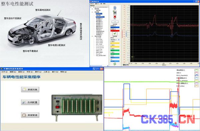Open the 文件 menu in acquisition program
Image resolution: width=200 pixels, height=131 pixels.
pos(4,72)
